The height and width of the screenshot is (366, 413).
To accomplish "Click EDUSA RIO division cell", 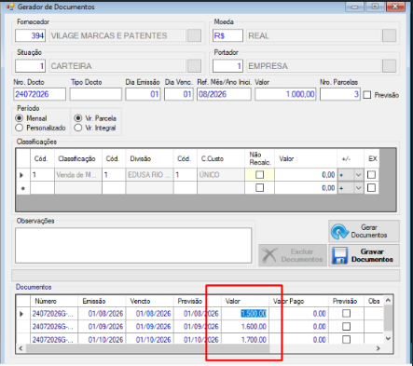I will 149,175.
